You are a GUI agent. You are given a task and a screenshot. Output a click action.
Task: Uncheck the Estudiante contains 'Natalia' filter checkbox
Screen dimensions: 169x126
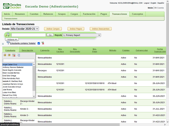tap(39, 43)
